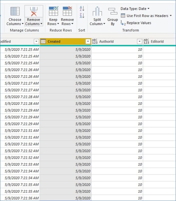Click the Manage Columns group label
The image size is (176, 201).
point(24,30)
